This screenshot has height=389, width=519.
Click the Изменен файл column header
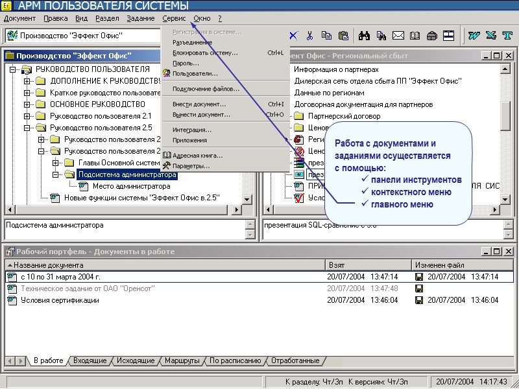pos(463,265)
